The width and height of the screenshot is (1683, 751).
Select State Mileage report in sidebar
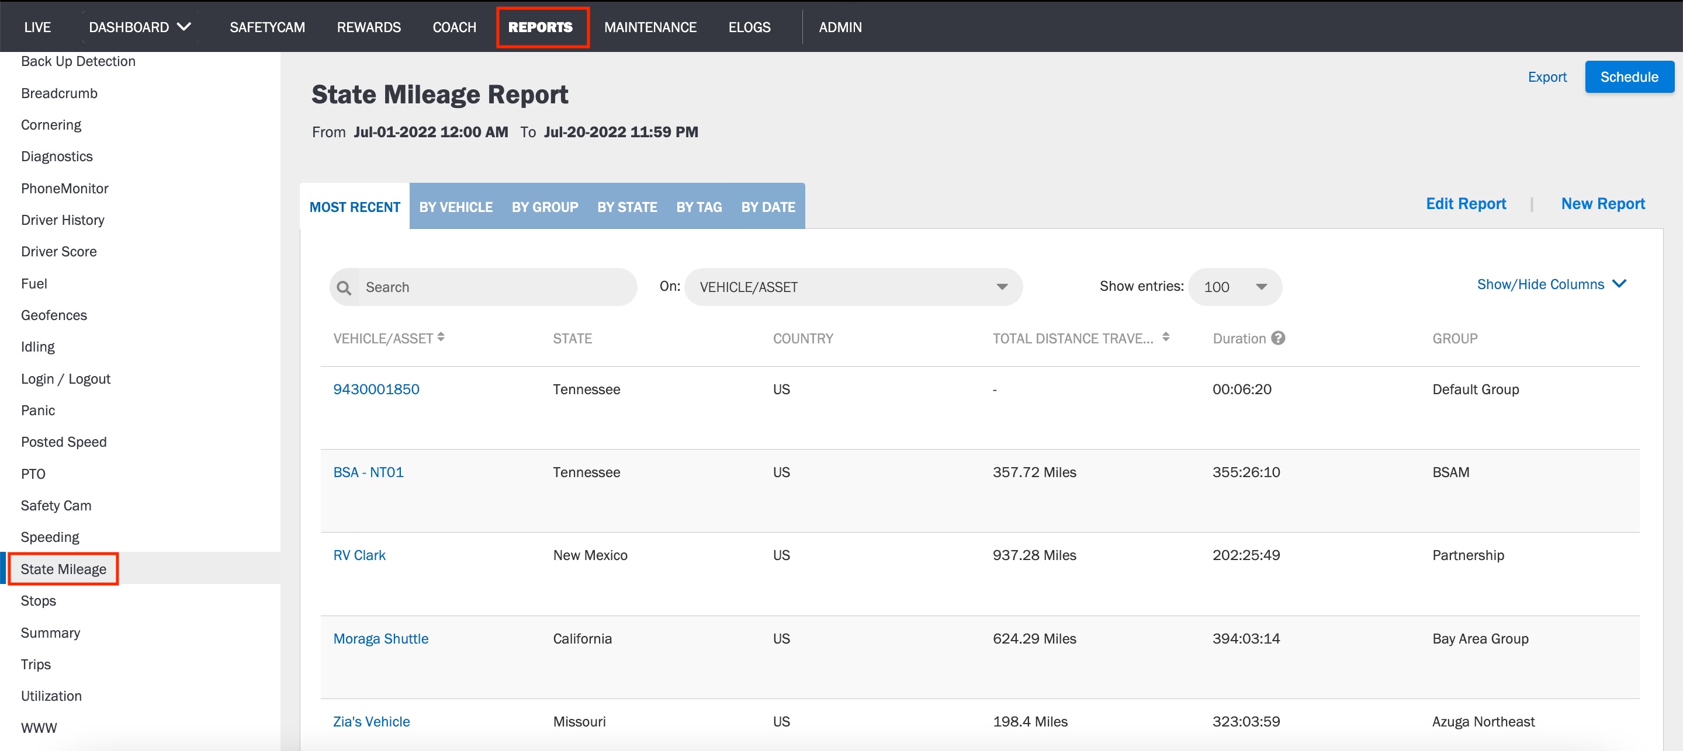pyautogui.click(x=63, y=569)
